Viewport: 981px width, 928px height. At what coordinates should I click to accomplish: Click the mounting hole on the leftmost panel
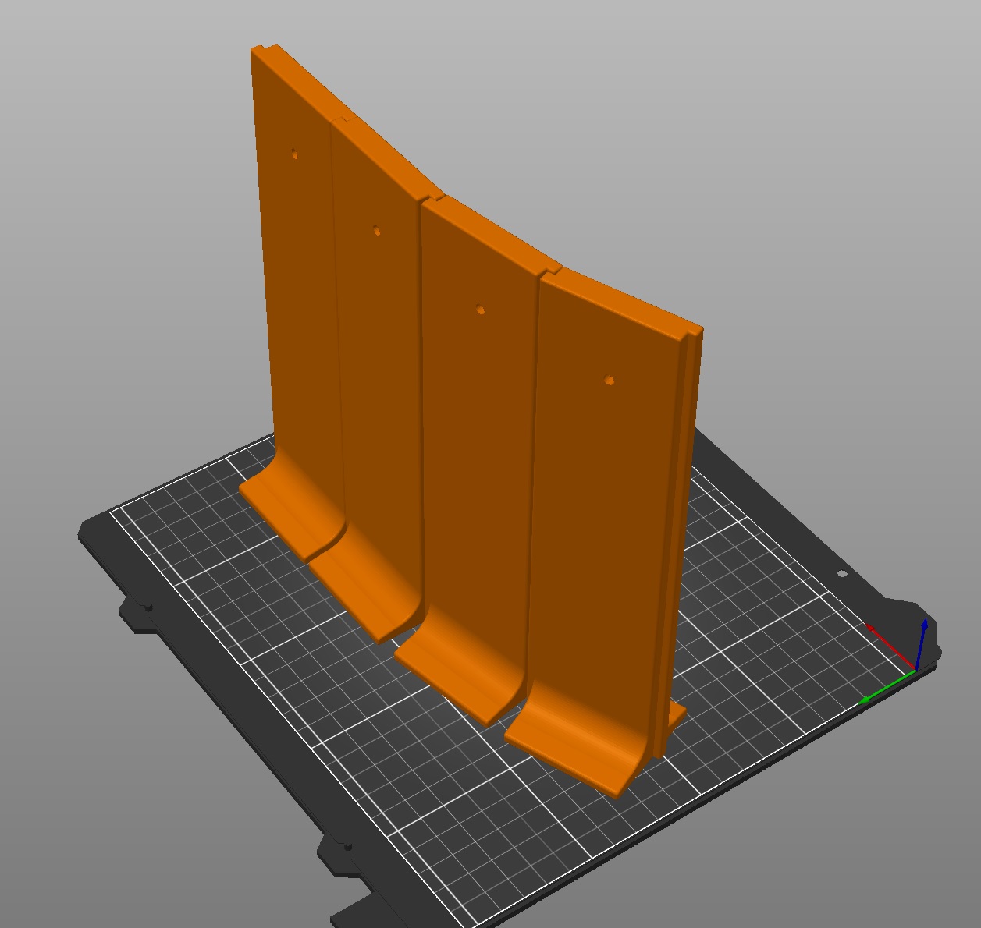click(x=294, y=154)
